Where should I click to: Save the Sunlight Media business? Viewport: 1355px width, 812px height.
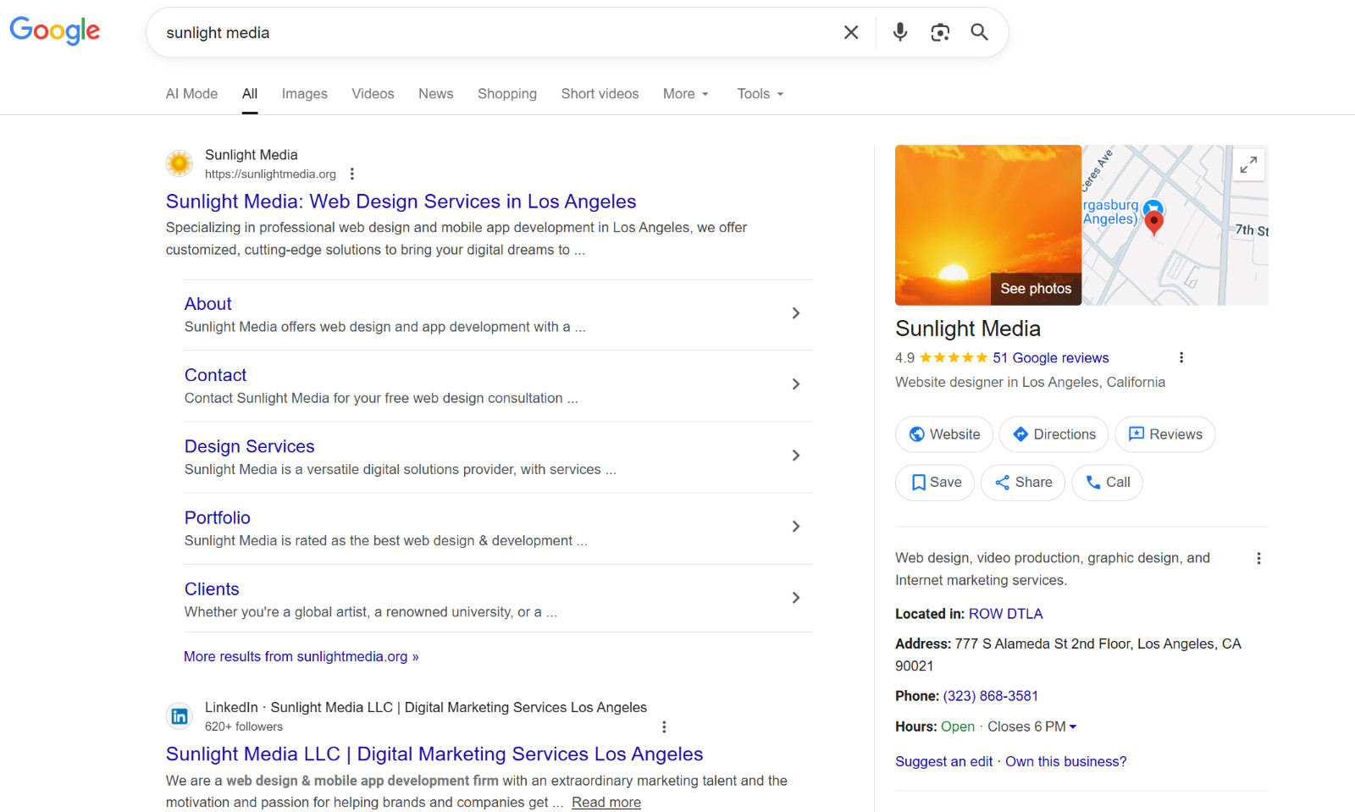click(935, 483)
